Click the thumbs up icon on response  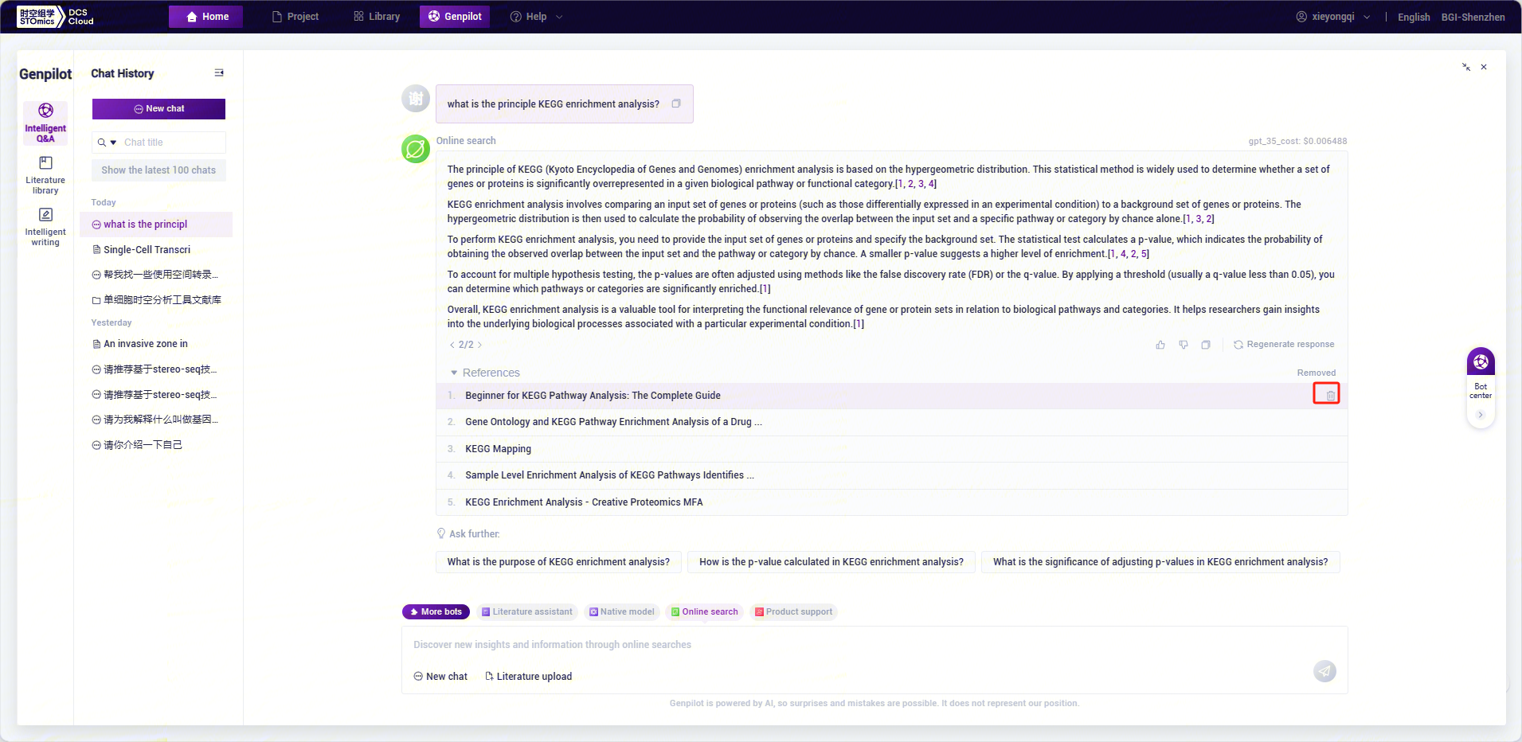[1160, 345]
